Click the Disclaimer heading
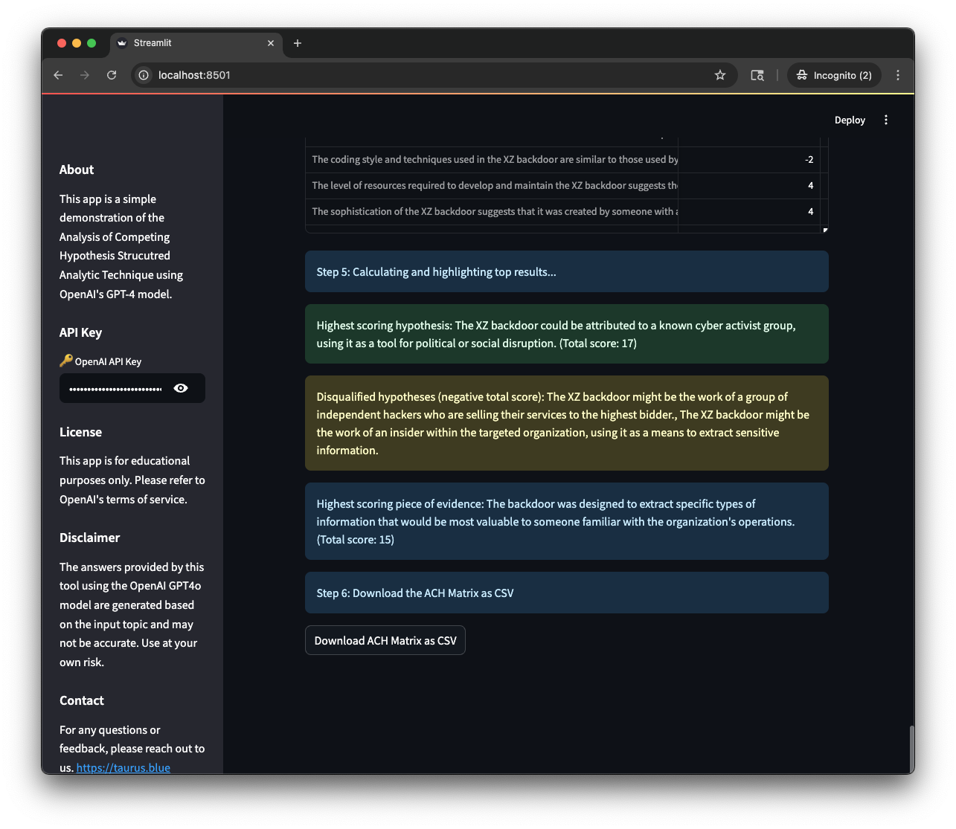The width and height of the screenshot is (956, 829). point(89,538)
